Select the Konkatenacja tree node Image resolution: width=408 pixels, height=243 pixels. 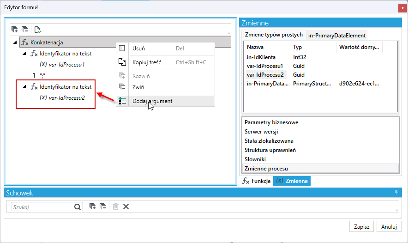(125, 42)
